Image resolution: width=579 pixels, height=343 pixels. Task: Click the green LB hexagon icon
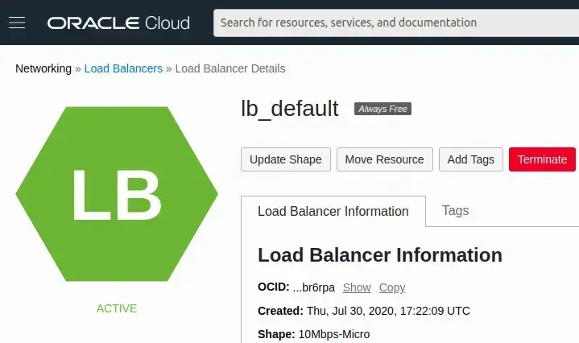[x=117, y=194]
